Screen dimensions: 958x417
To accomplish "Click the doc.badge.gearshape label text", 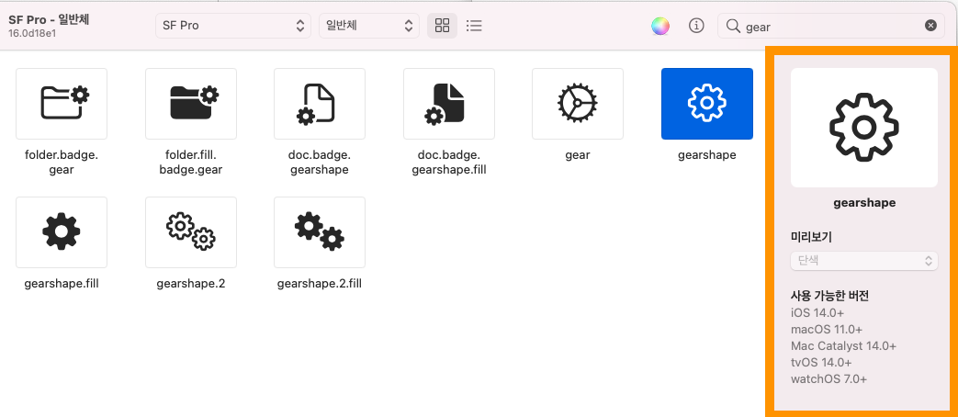I will coord(320,163).
